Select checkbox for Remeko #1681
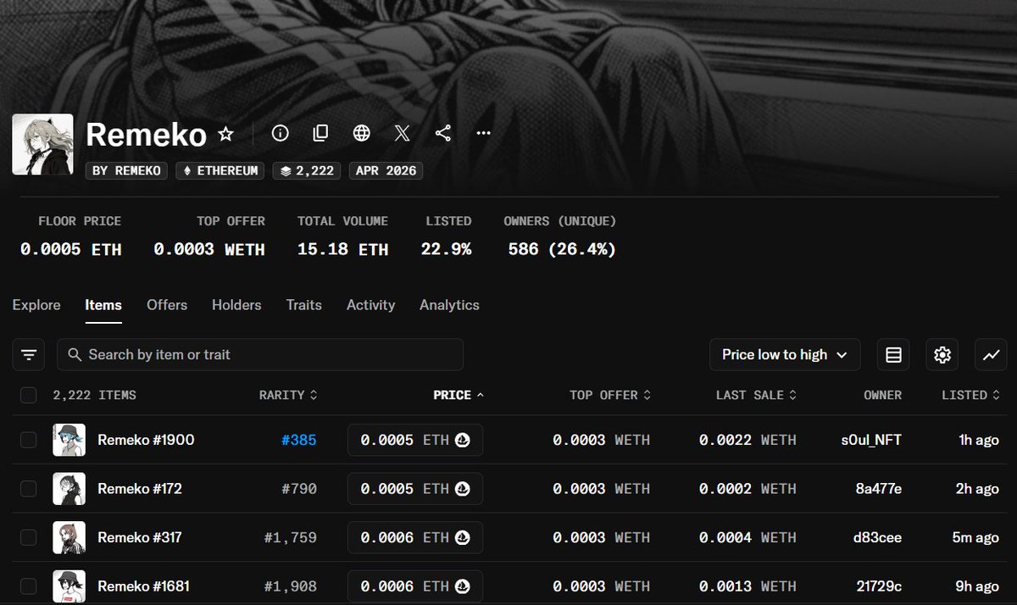The image size is (1017, 605). pos(29,586)
